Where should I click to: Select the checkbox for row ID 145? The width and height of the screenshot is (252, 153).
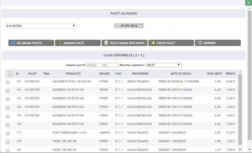click(8, 124)
